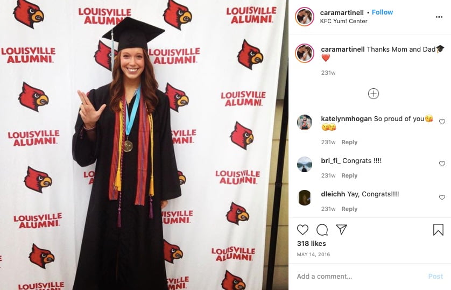This screenshot has height=290, width=451.
Task: View who liked via 318 likes
Action: coord(312,243)
